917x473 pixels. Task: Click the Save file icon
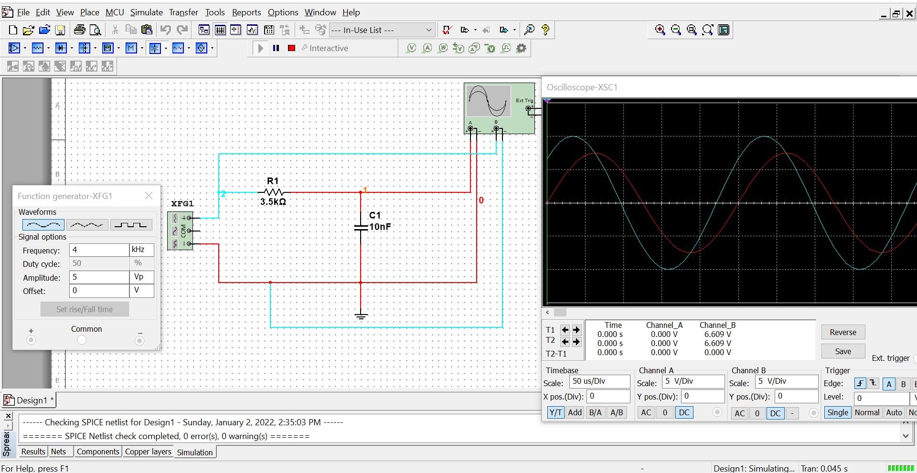60,30
